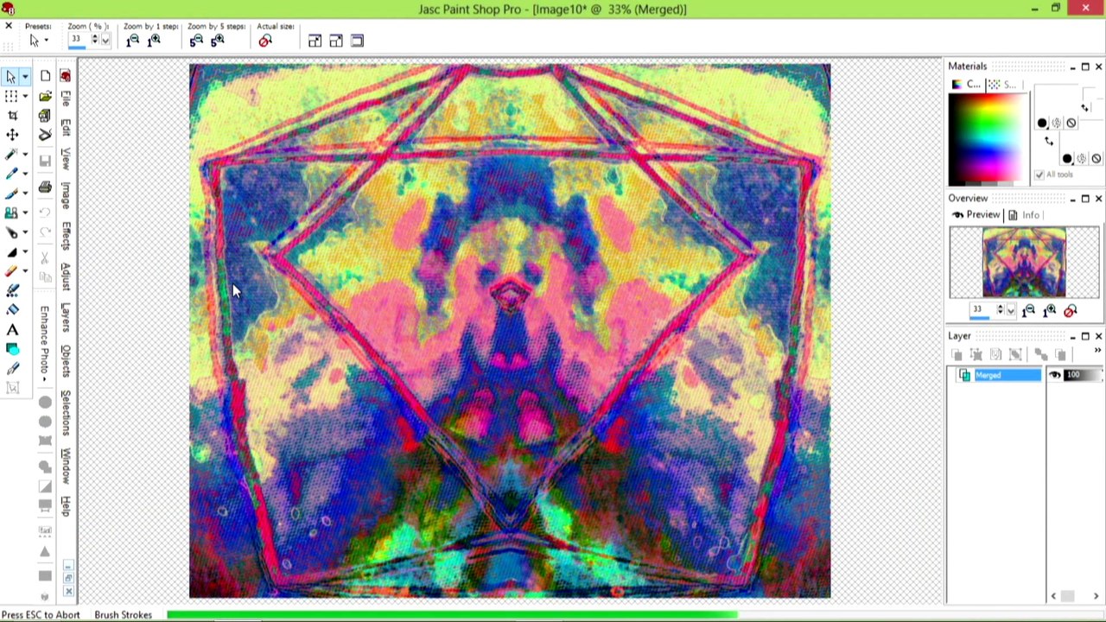Reset zoom with Overview panel actual size icon
This screenshot has height=622, width=1106.
pos(1071,310)
